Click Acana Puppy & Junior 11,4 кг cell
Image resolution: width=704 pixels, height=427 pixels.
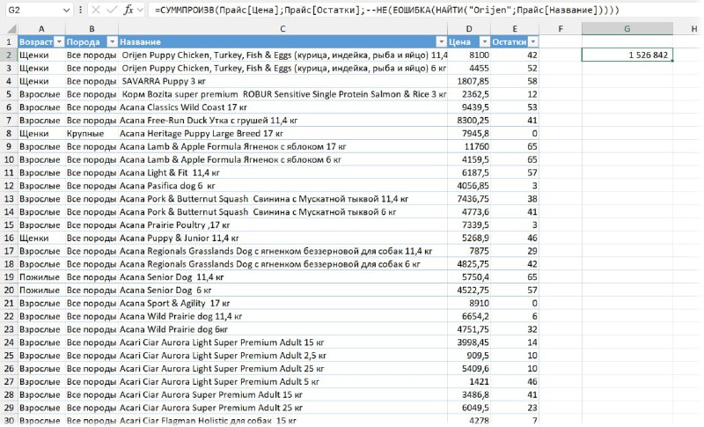pyautogui.click(x=282, y=238)
